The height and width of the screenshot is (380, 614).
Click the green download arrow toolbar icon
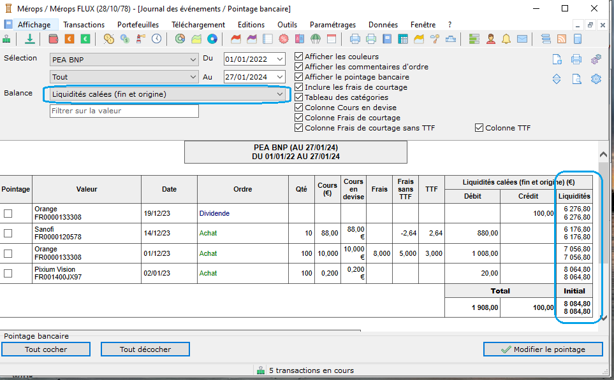coord(30,39)
